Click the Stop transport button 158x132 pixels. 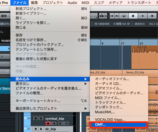click(x=133, y=16)
